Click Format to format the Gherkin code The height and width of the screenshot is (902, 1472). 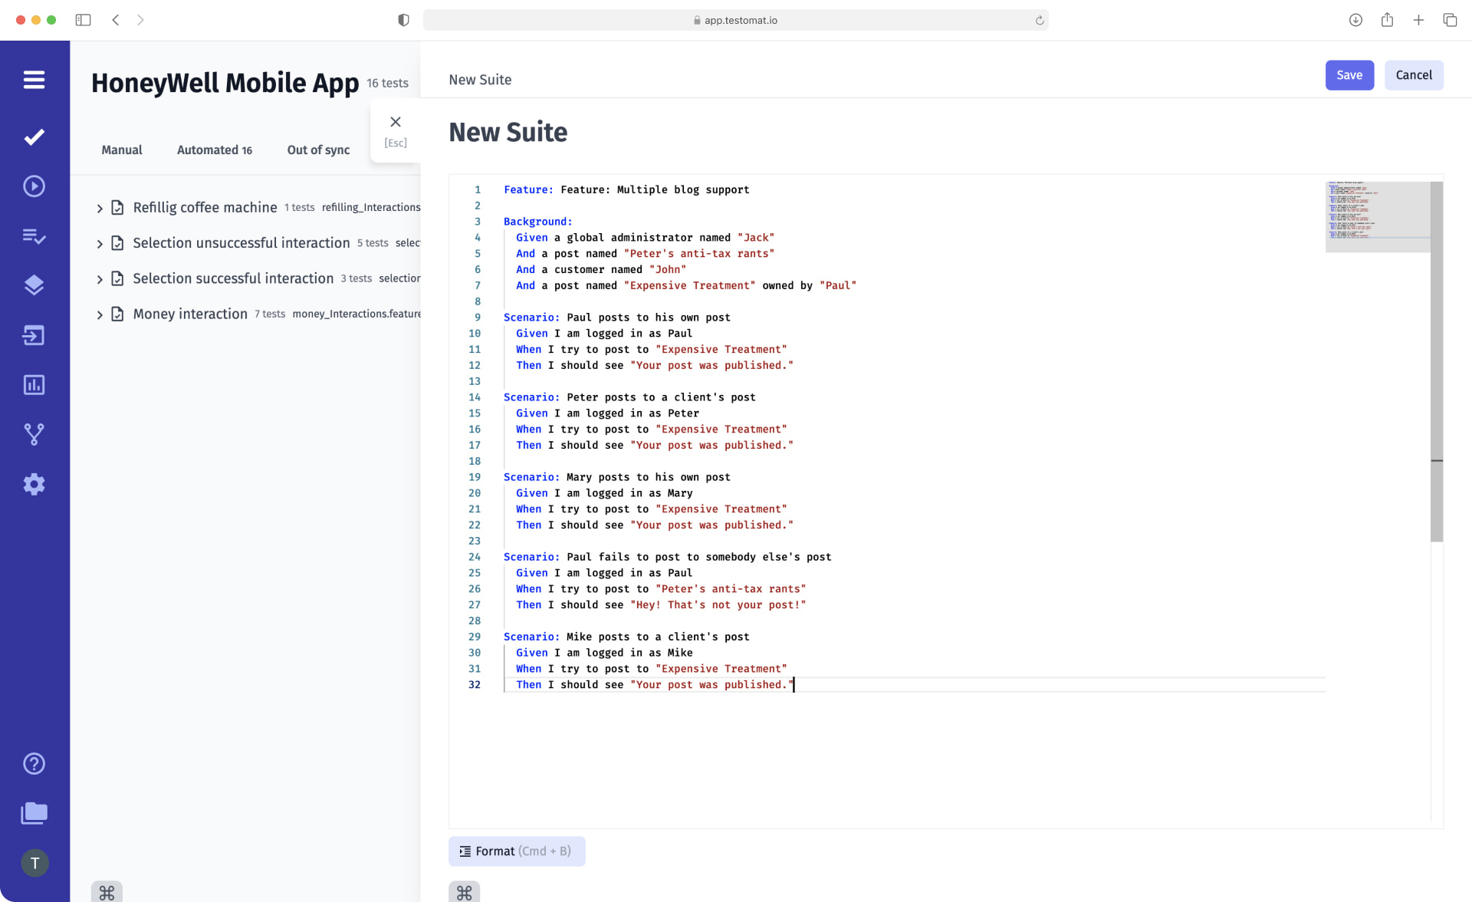tap(516, 851)
